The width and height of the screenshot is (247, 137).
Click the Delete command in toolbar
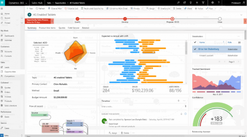[x=178, y=8]
